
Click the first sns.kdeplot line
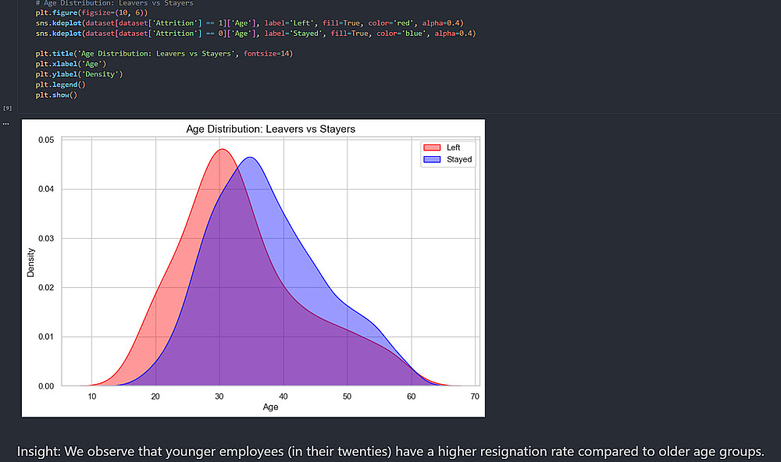point(255,23)
